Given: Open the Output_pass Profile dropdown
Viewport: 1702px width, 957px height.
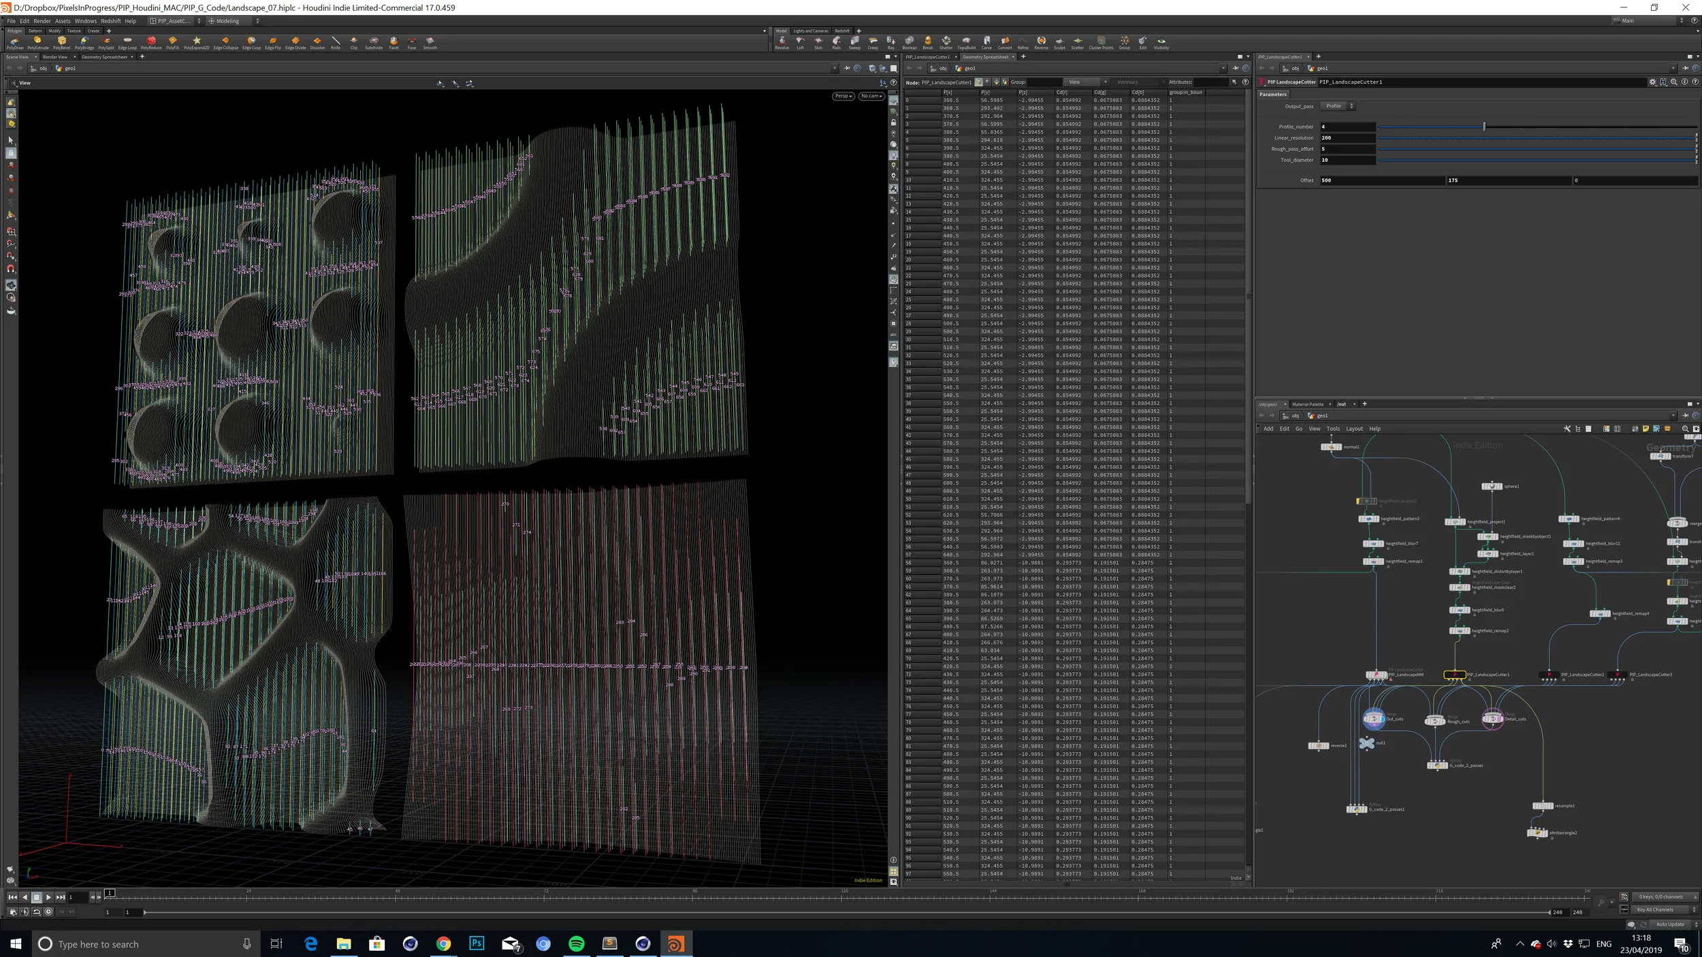Looking at the screenshot, I should [1338, 106].
